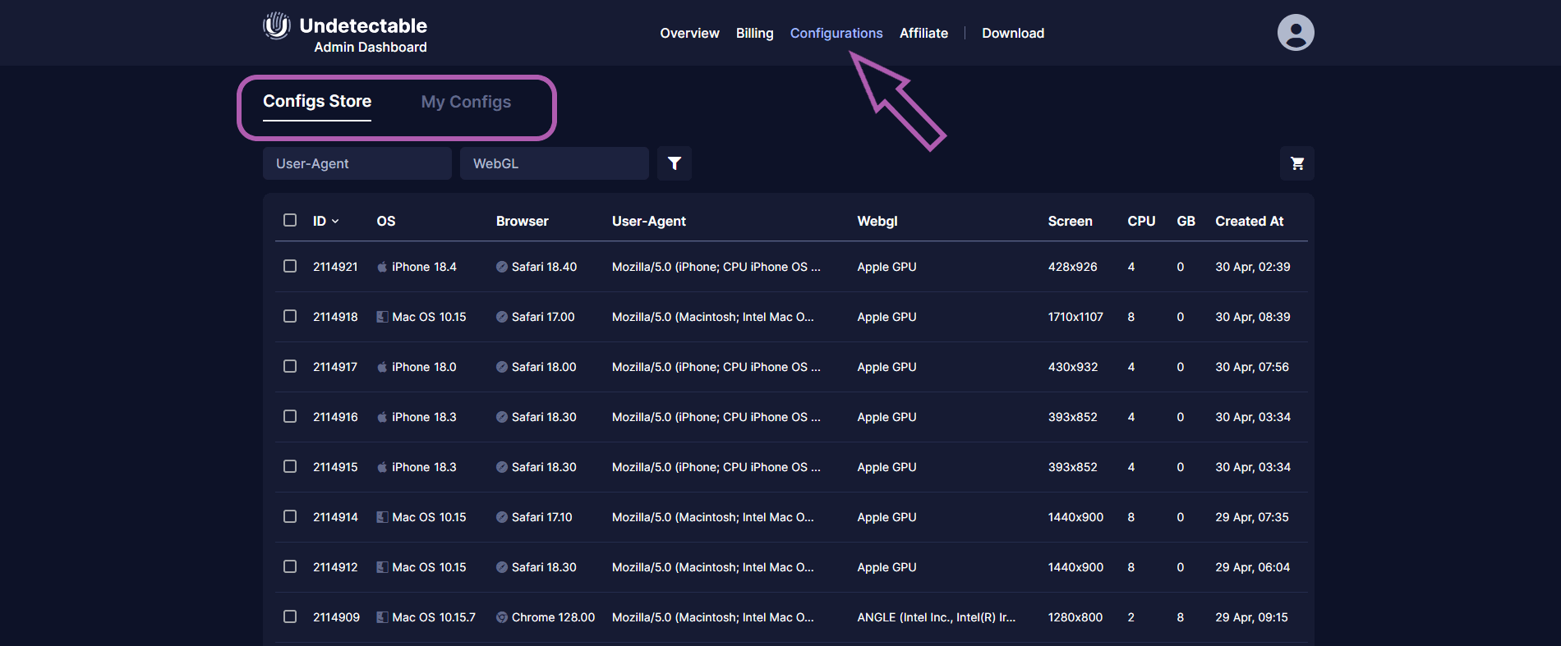Image resolution: width=1561 pixels, height=646 pixels.
Task: Sort by the ID column chevron
Action: (335, 222)
